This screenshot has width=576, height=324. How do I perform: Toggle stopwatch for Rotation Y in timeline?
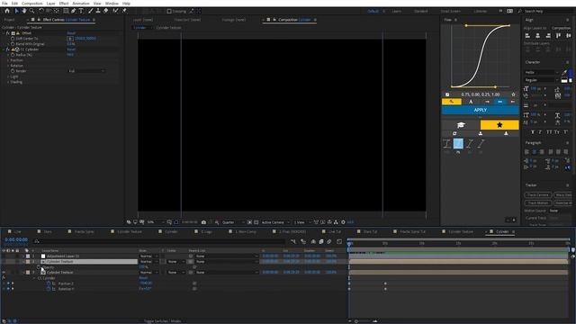click(x=49, y=289)
